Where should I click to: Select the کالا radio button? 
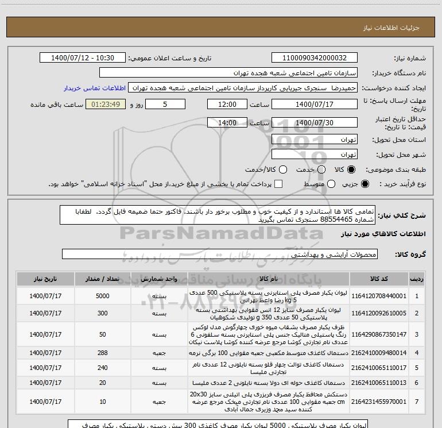pos(351,169)
